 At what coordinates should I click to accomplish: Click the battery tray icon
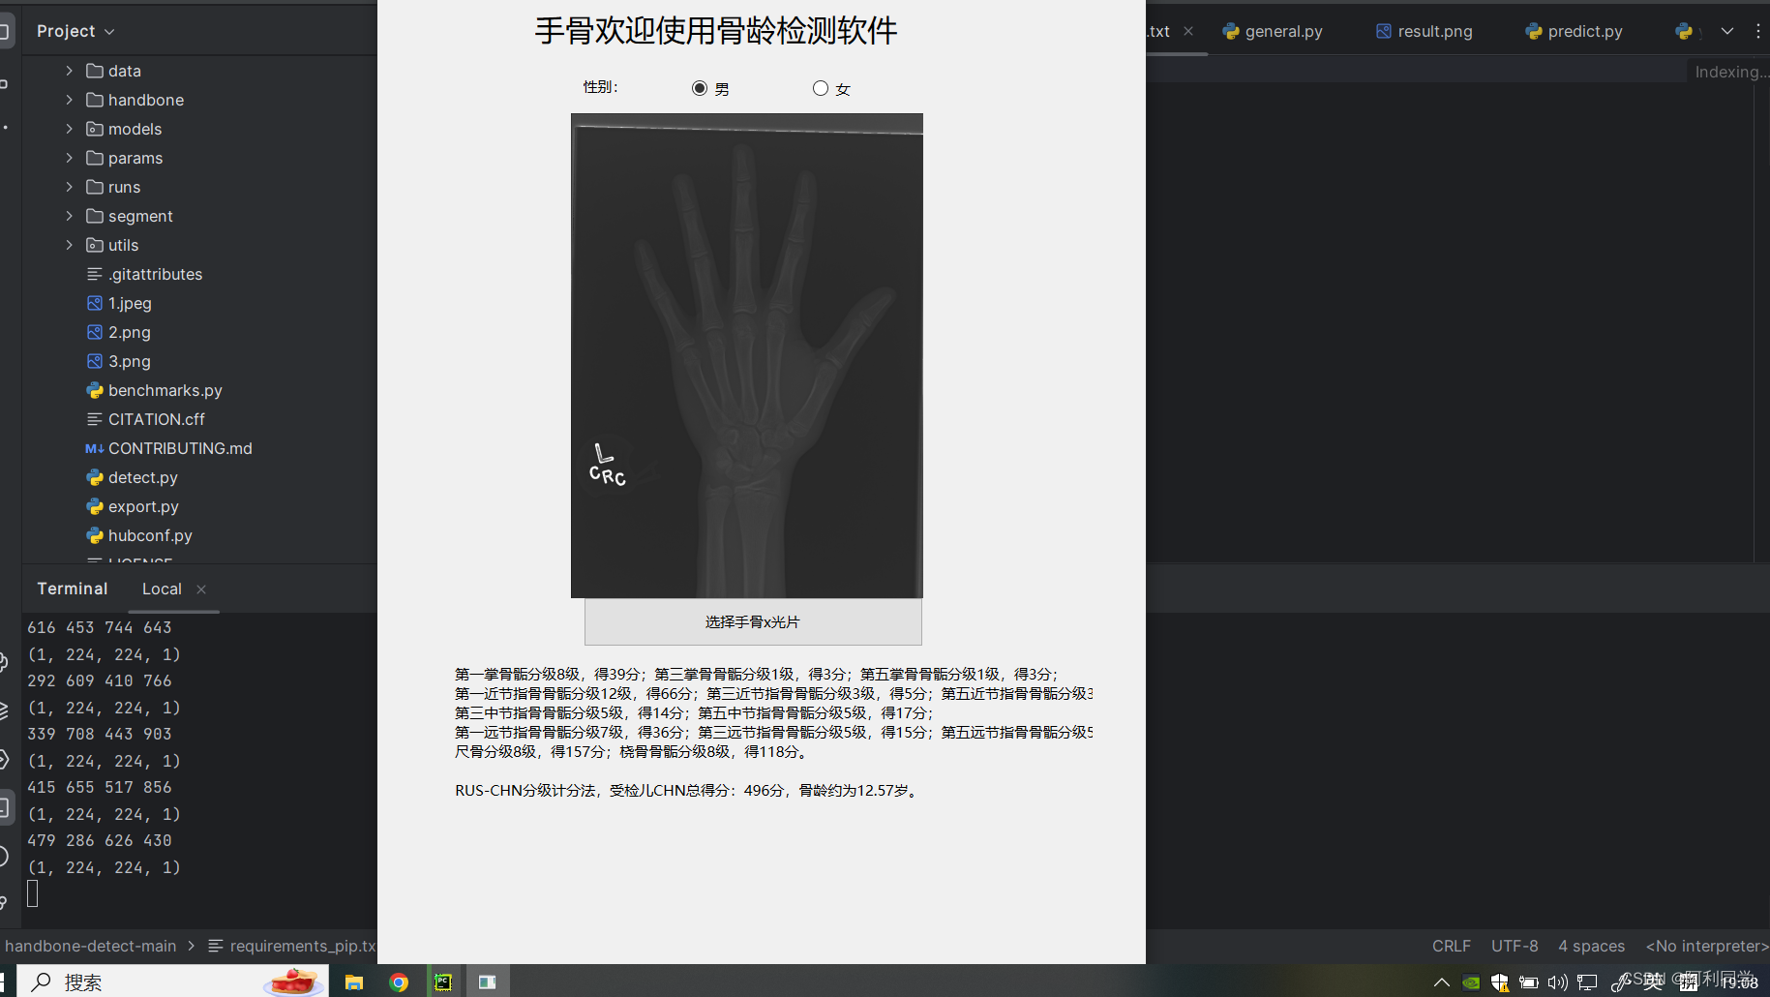[x=1529, y=982]
